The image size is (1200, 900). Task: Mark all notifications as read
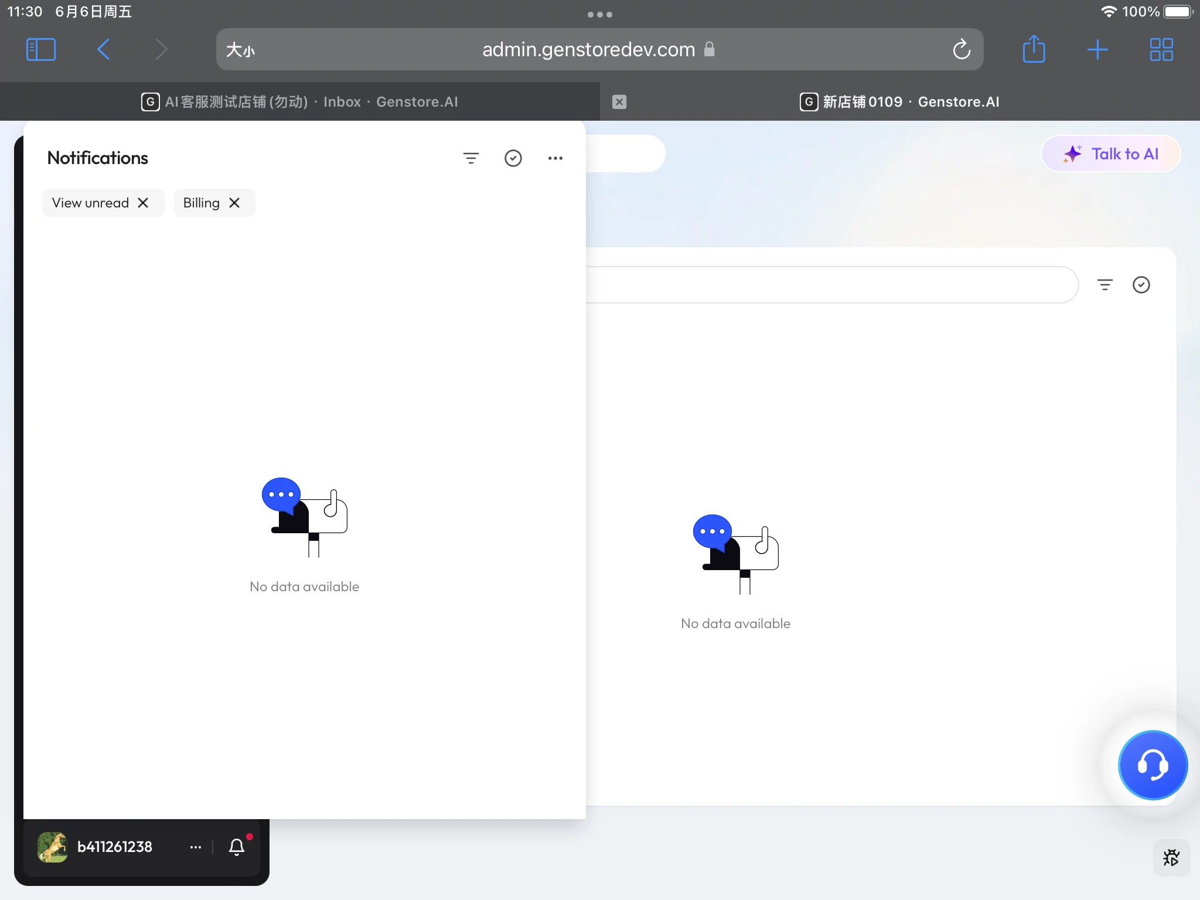pyautogui.click(x=513, y=158)
